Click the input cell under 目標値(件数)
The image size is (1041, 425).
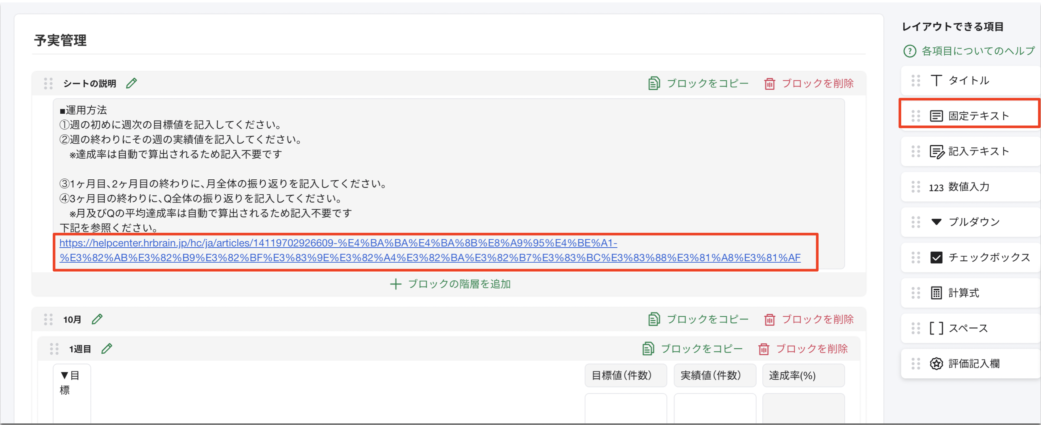coord(625,408)
